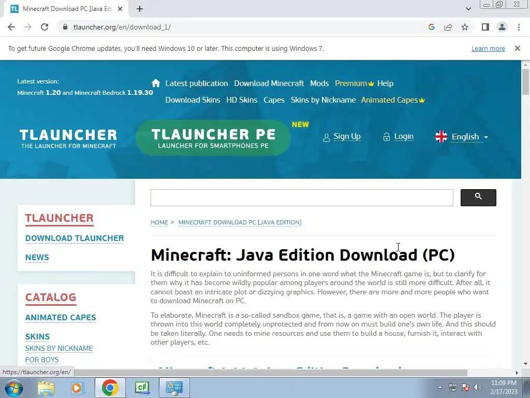The image size is (530, 398).
Task: Open the Help menu item
Action: click(385, 83)
